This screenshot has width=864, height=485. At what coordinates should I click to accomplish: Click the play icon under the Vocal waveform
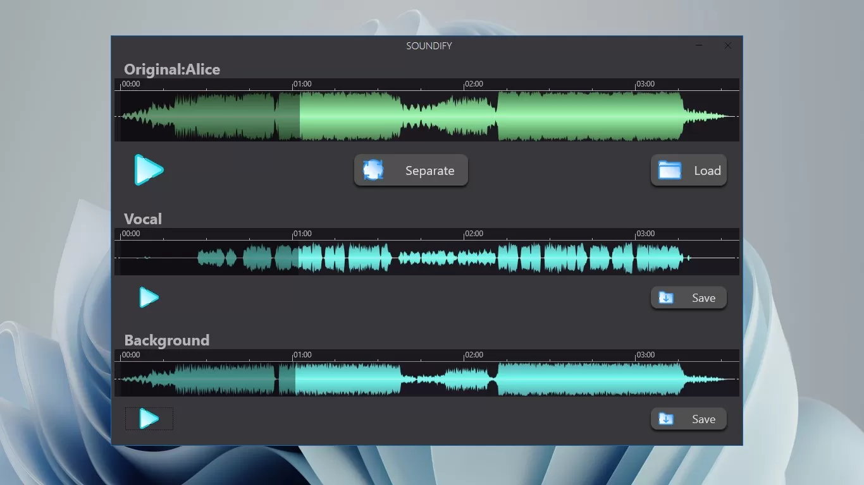149,297
